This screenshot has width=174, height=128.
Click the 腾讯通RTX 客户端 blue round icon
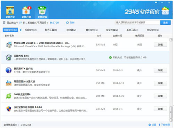tap(9, 70)
